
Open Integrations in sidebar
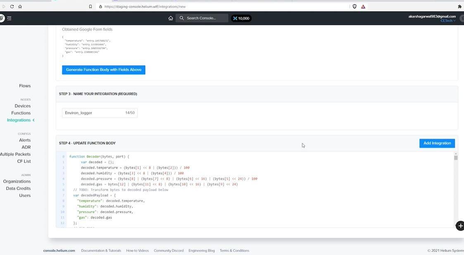click(x=19, y=120)
